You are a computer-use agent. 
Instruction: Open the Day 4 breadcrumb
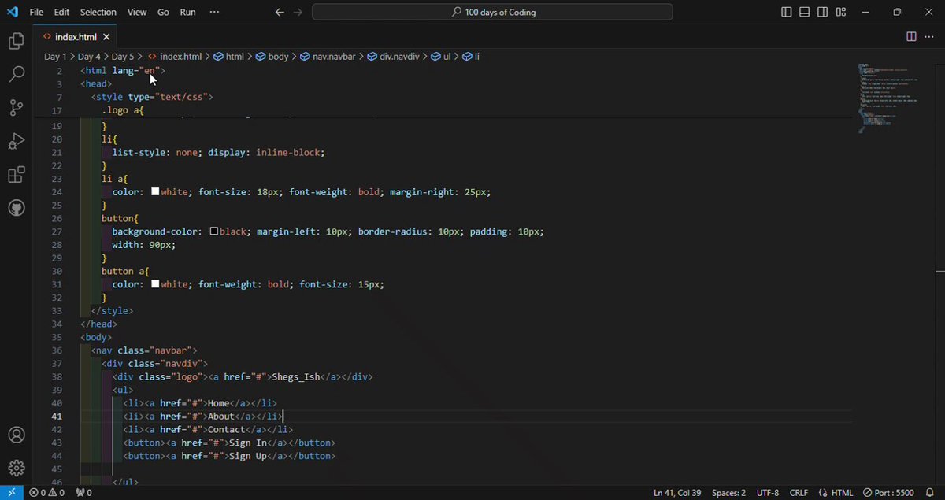89,57
